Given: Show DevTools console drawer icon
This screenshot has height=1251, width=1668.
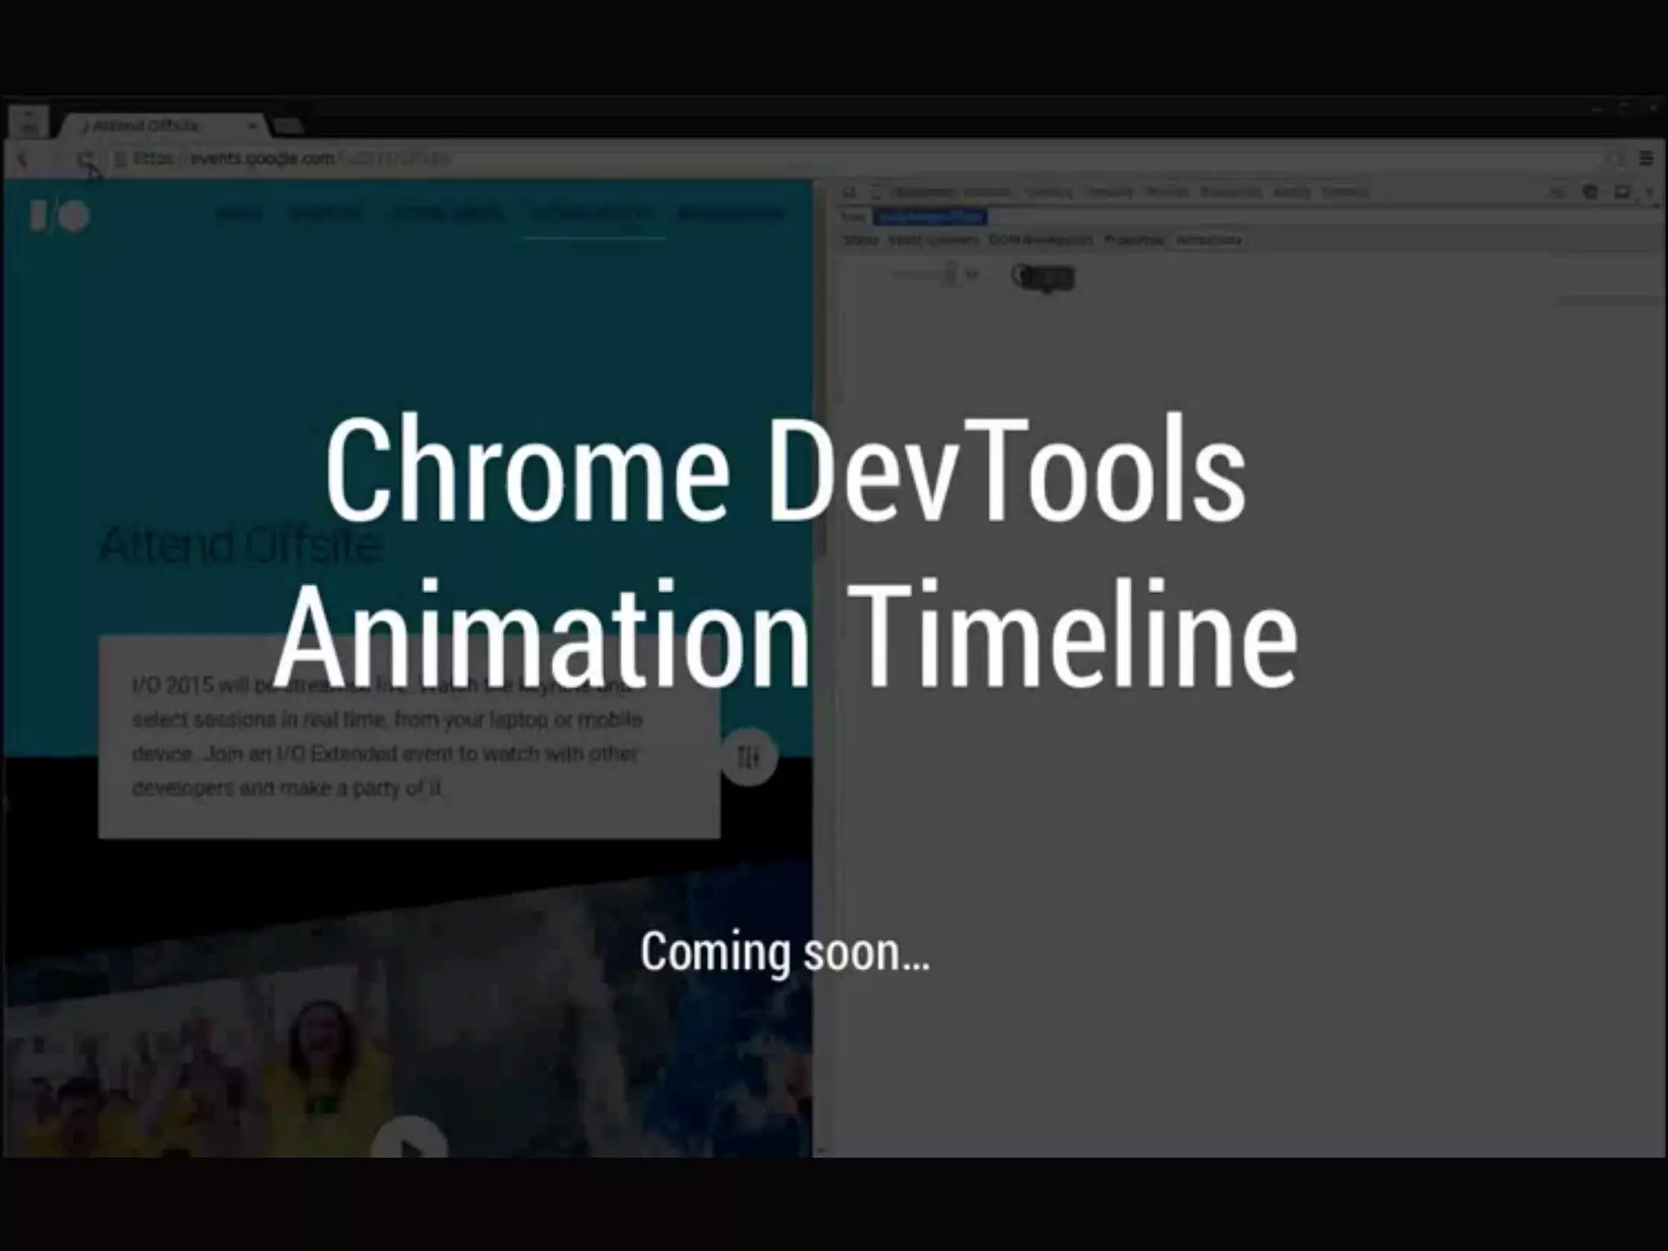Looking at the screenshot, I should (x=1557, y=193).
